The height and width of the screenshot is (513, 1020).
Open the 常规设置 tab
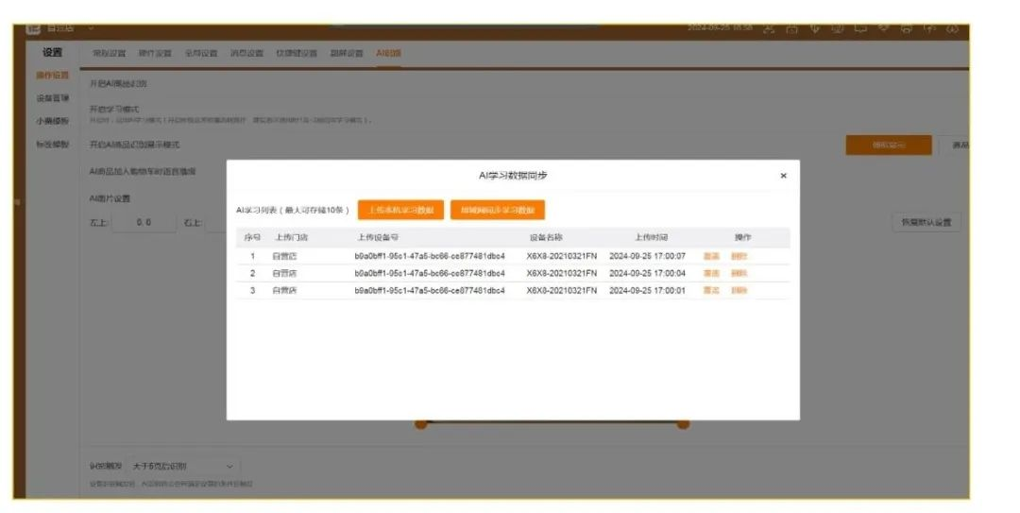(109, 53)
